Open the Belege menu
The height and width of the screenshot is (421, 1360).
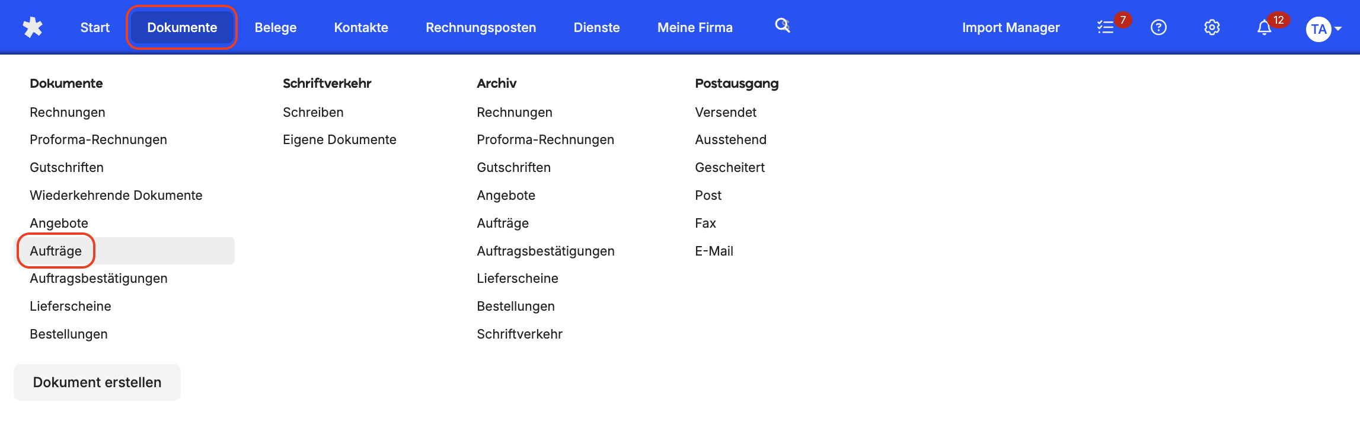276,27
